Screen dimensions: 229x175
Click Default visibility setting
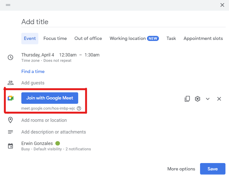48,149
